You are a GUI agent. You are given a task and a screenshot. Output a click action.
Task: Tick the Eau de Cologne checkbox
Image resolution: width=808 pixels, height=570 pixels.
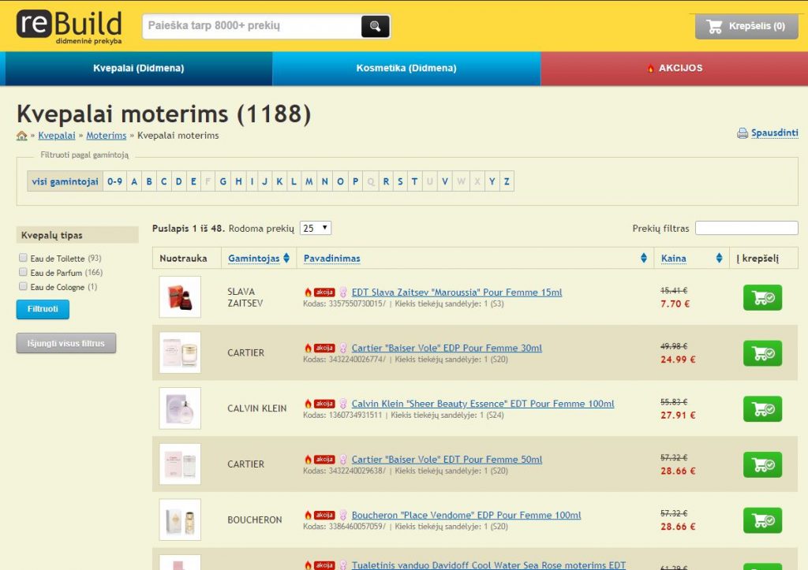23,287
